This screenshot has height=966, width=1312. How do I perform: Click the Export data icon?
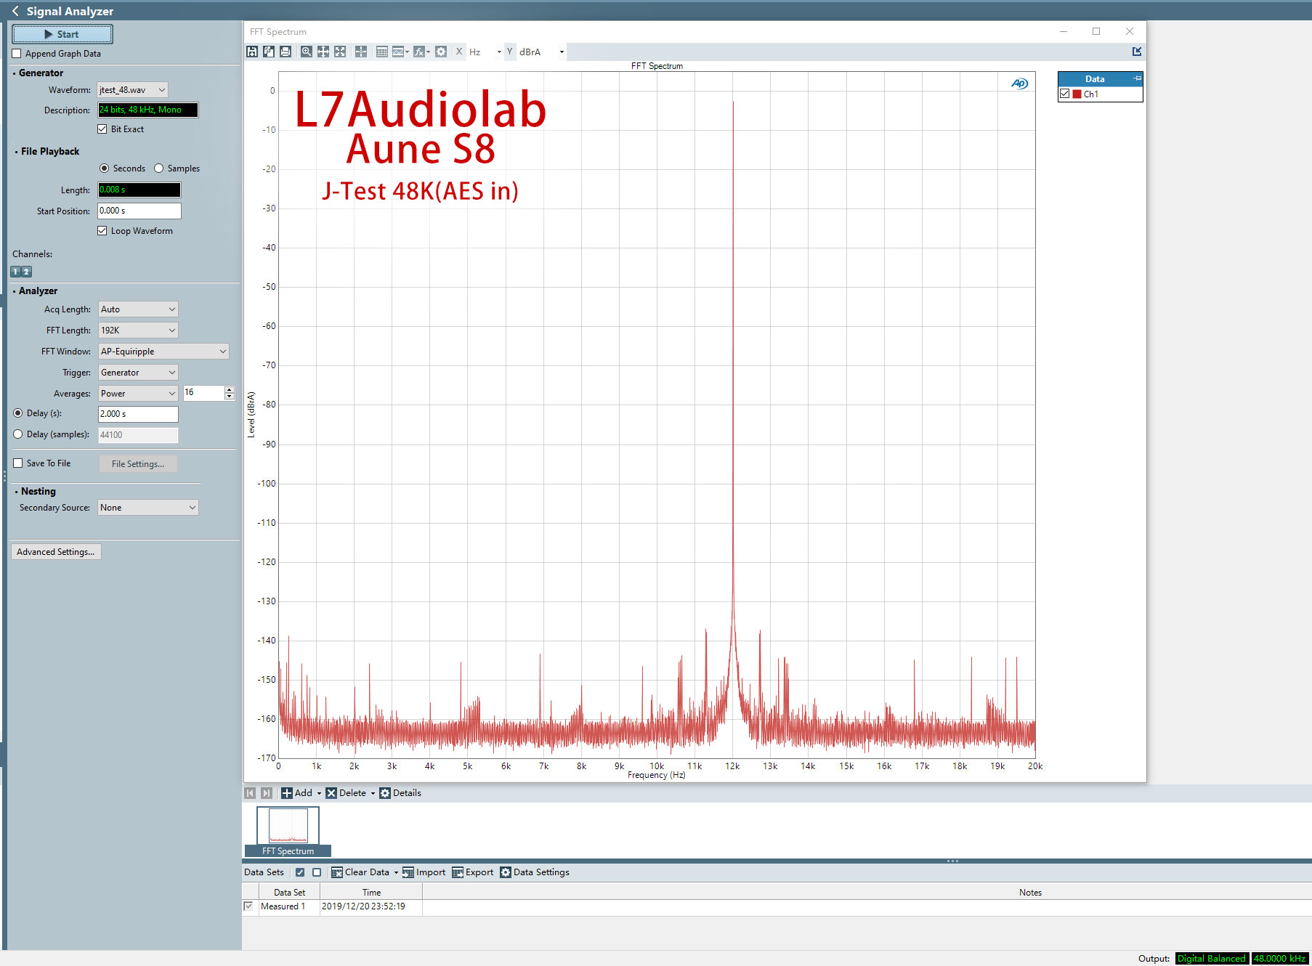point(458,872)
